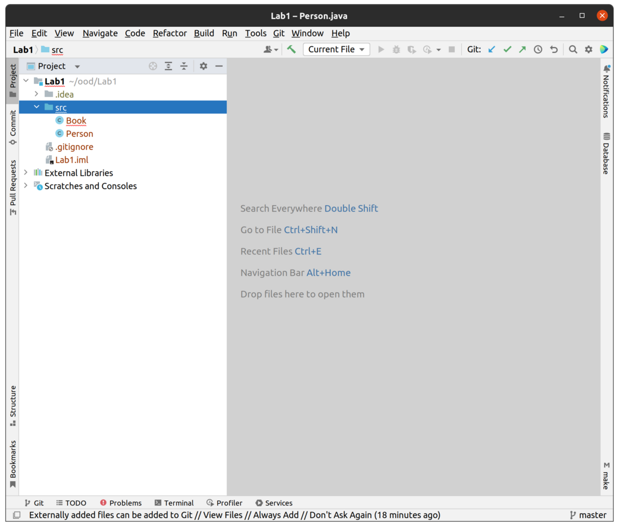Expand External Libraries node
619x527 pixels.
[x=26, y=172]
